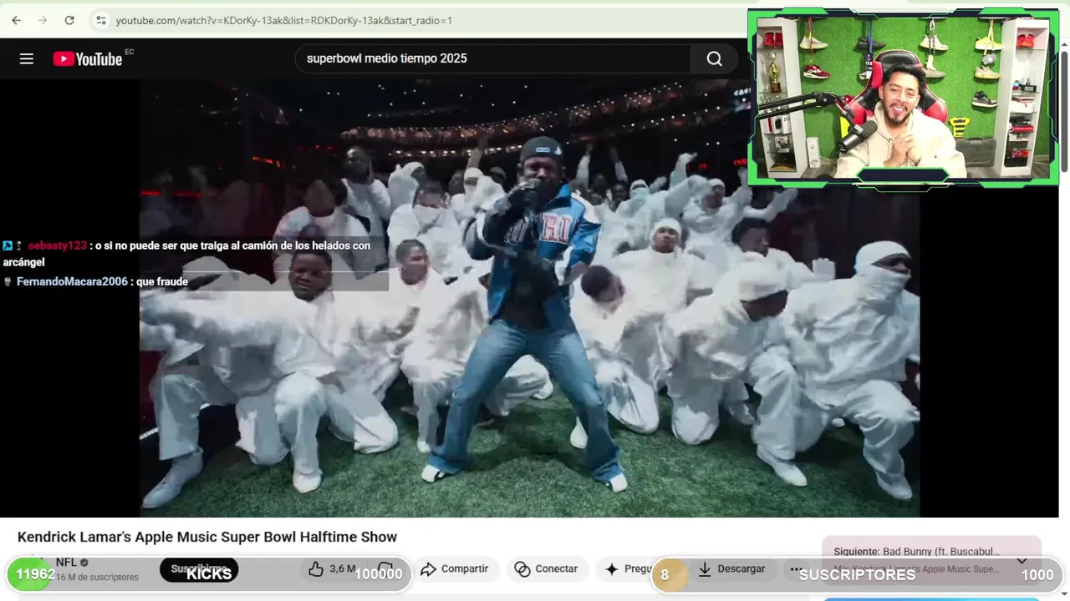This screenshot has height=601, width=1070.
Task: Go to the YouTube home logo
Action: 88,58
